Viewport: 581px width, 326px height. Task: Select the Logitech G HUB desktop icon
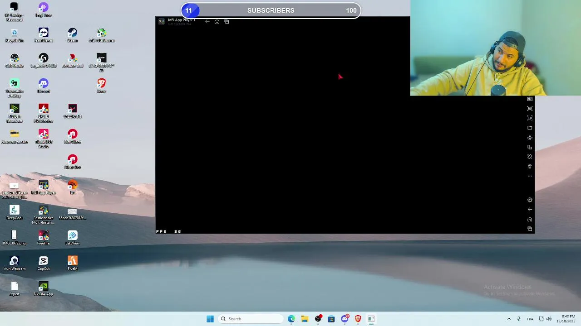pyautogui.click(x=44, y=61)
